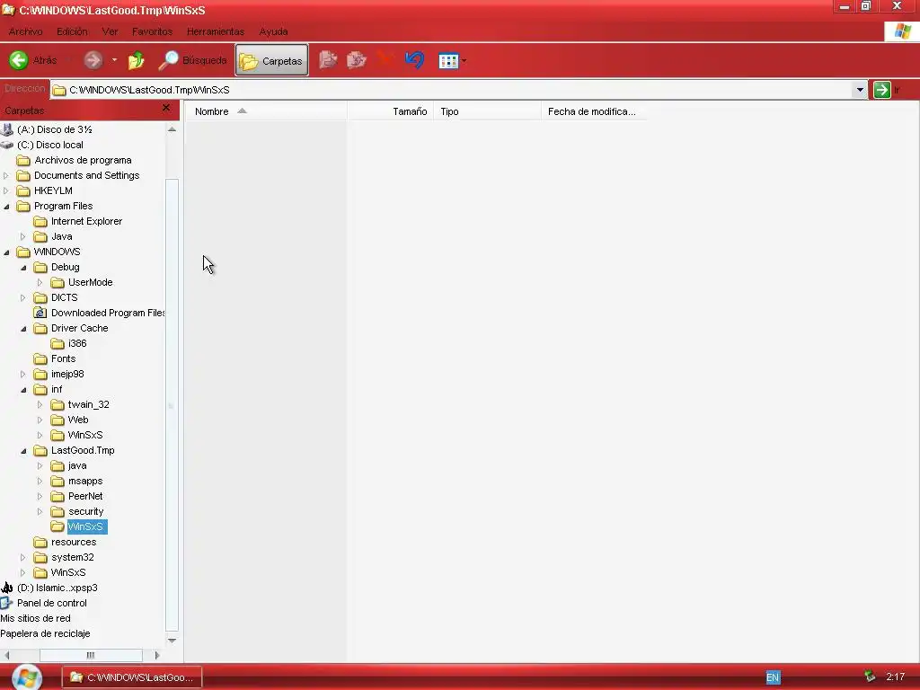Expand the UserMode folder

(x=40, y=282)
